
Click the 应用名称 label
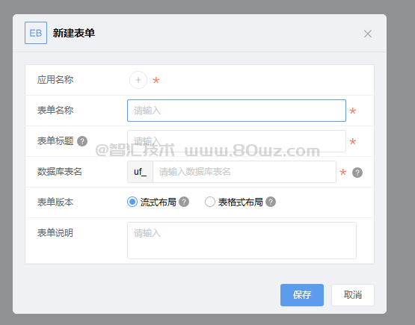[55, 80]
